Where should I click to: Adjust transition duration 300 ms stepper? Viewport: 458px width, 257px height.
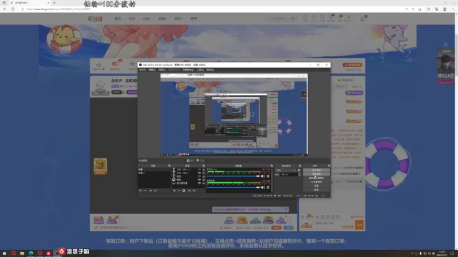pyautogui.click(x=299, y=174)
